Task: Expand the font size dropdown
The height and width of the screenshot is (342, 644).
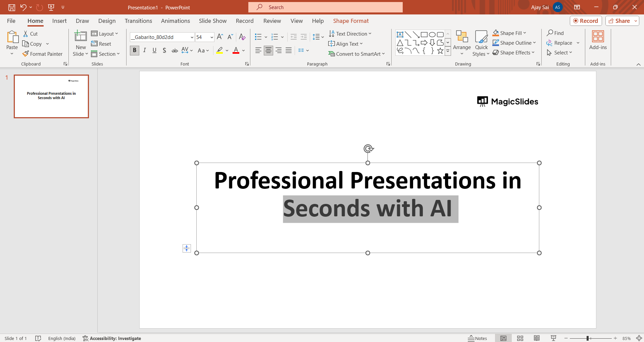Action: click(211, 37)
